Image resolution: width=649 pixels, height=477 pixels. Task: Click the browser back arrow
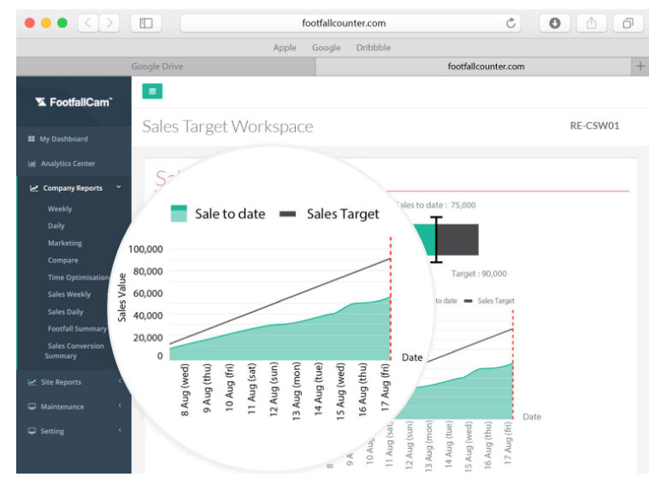pyautogui.click(x=88, y=23)
